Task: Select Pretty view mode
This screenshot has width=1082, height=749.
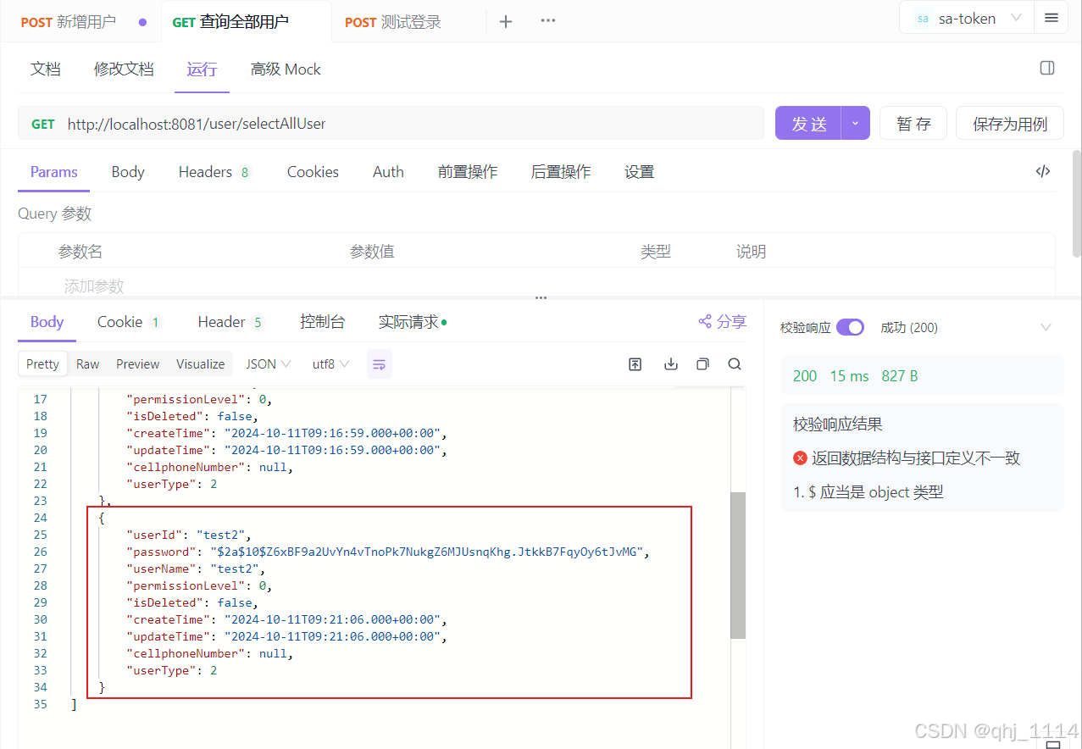Action: click(x=42, y=364)
